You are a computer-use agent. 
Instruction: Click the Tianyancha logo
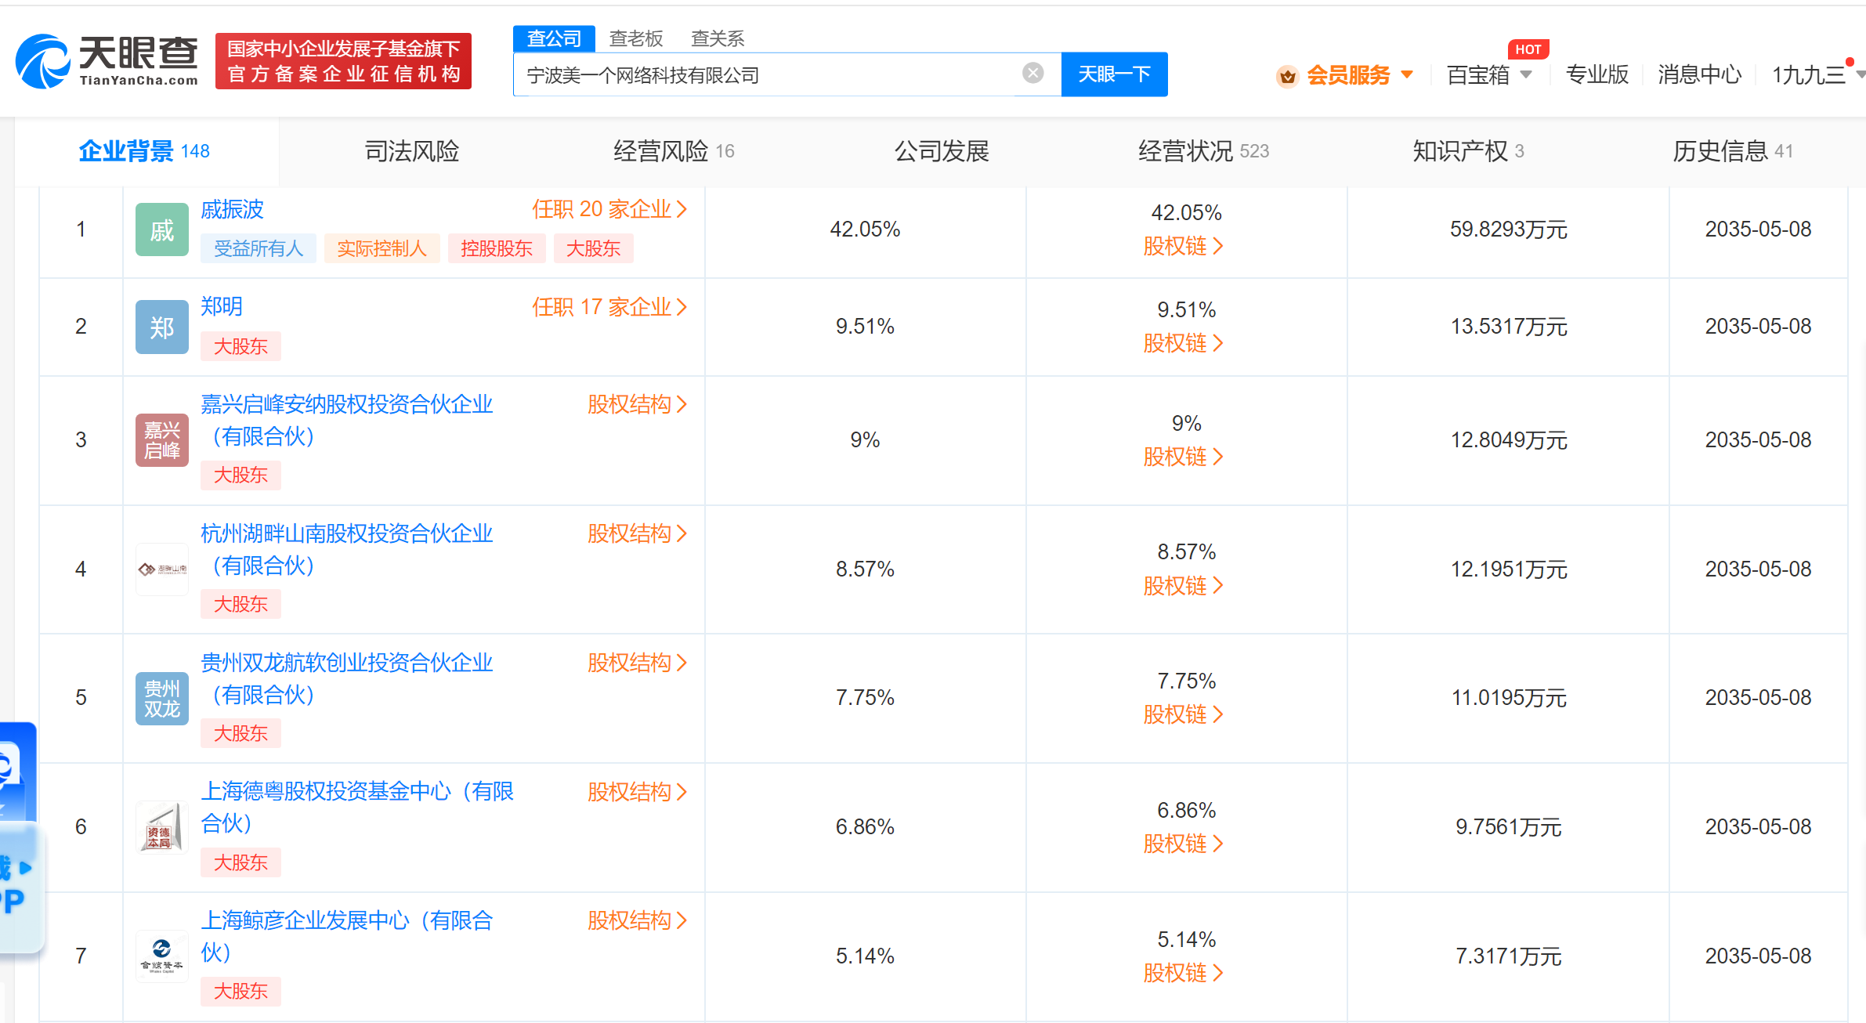coord(107,61)
